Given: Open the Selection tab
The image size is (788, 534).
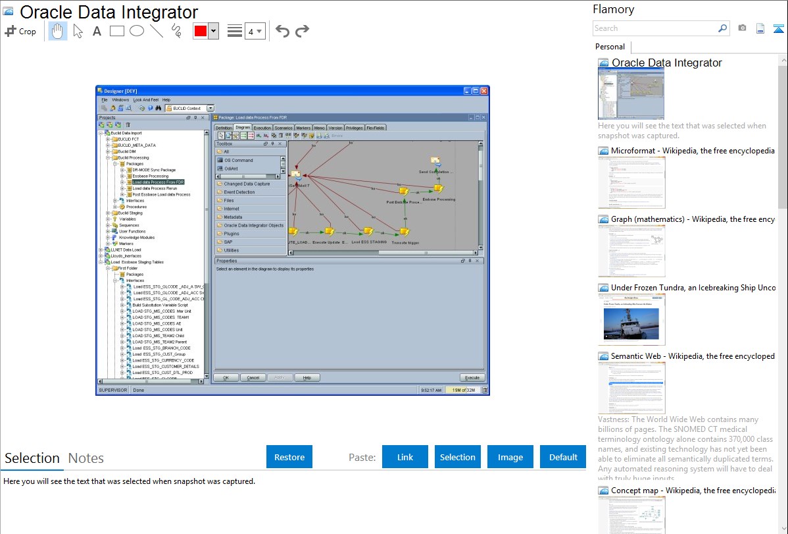Looking at the screenshot, I should pyautogui.click(x=32, y=458).
